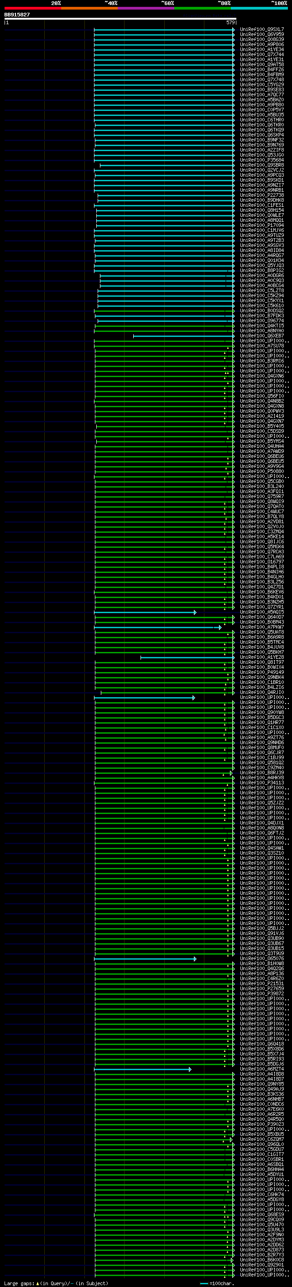Screen dimensions: 292x1287
Task: Select hit UniRef100_C5LZT8
Action: pyautogui.click(x=262, y=291)
